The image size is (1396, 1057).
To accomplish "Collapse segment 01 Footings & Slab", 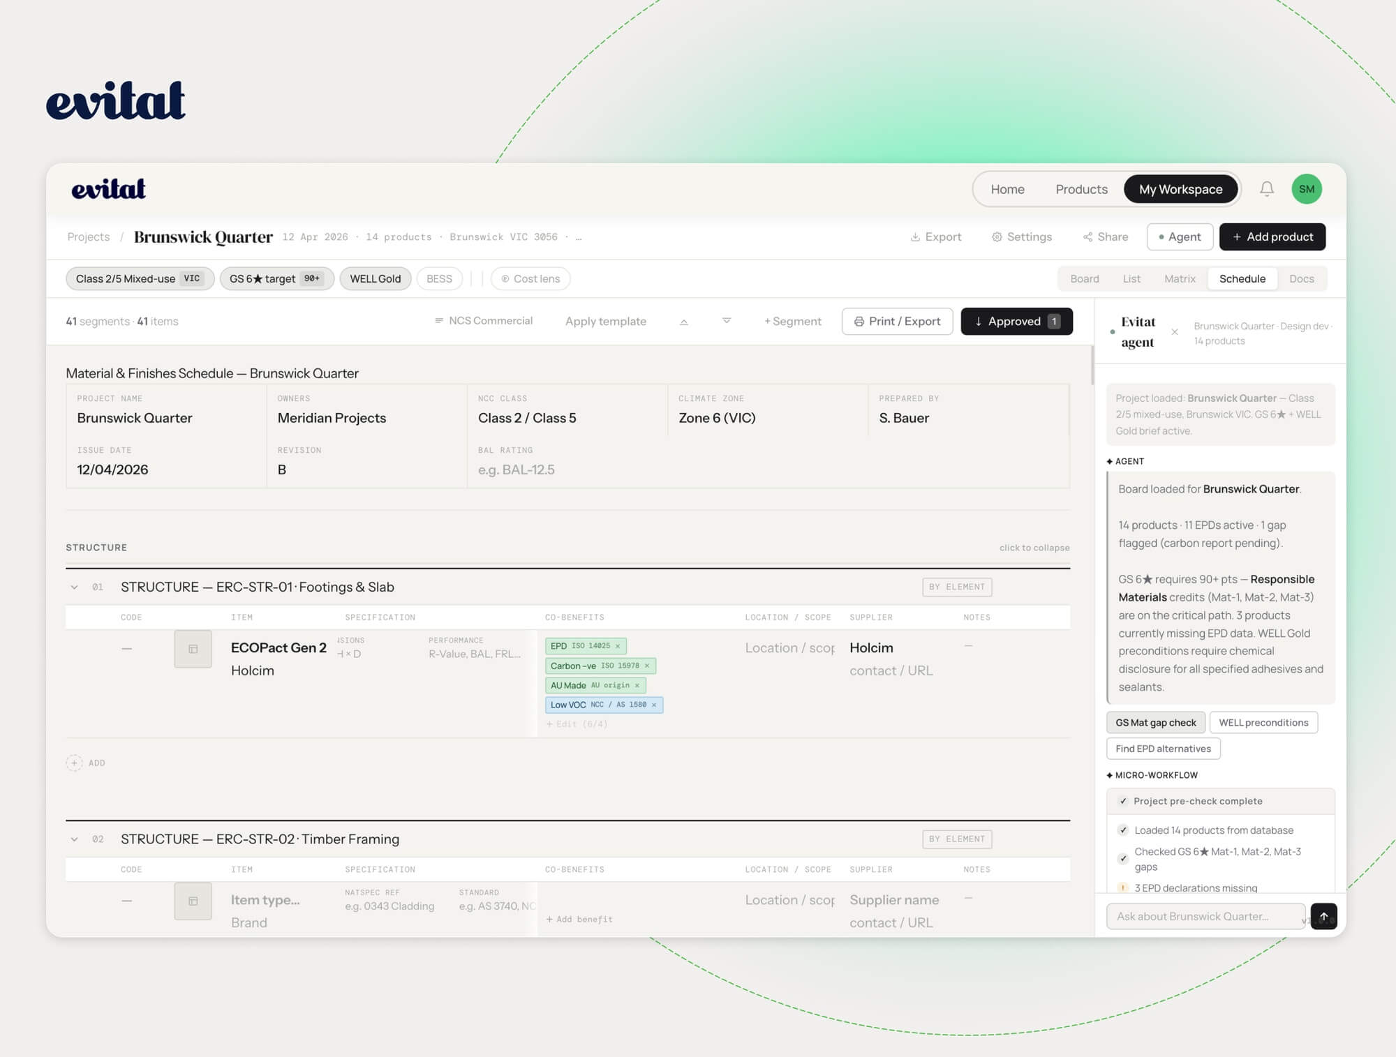I will click(74, 587).
